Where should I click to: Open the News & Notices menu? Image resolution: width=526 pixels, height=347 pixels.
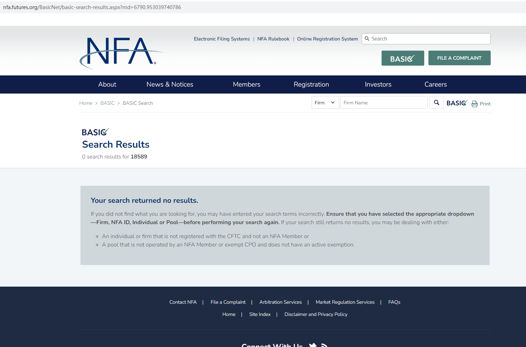170,84
